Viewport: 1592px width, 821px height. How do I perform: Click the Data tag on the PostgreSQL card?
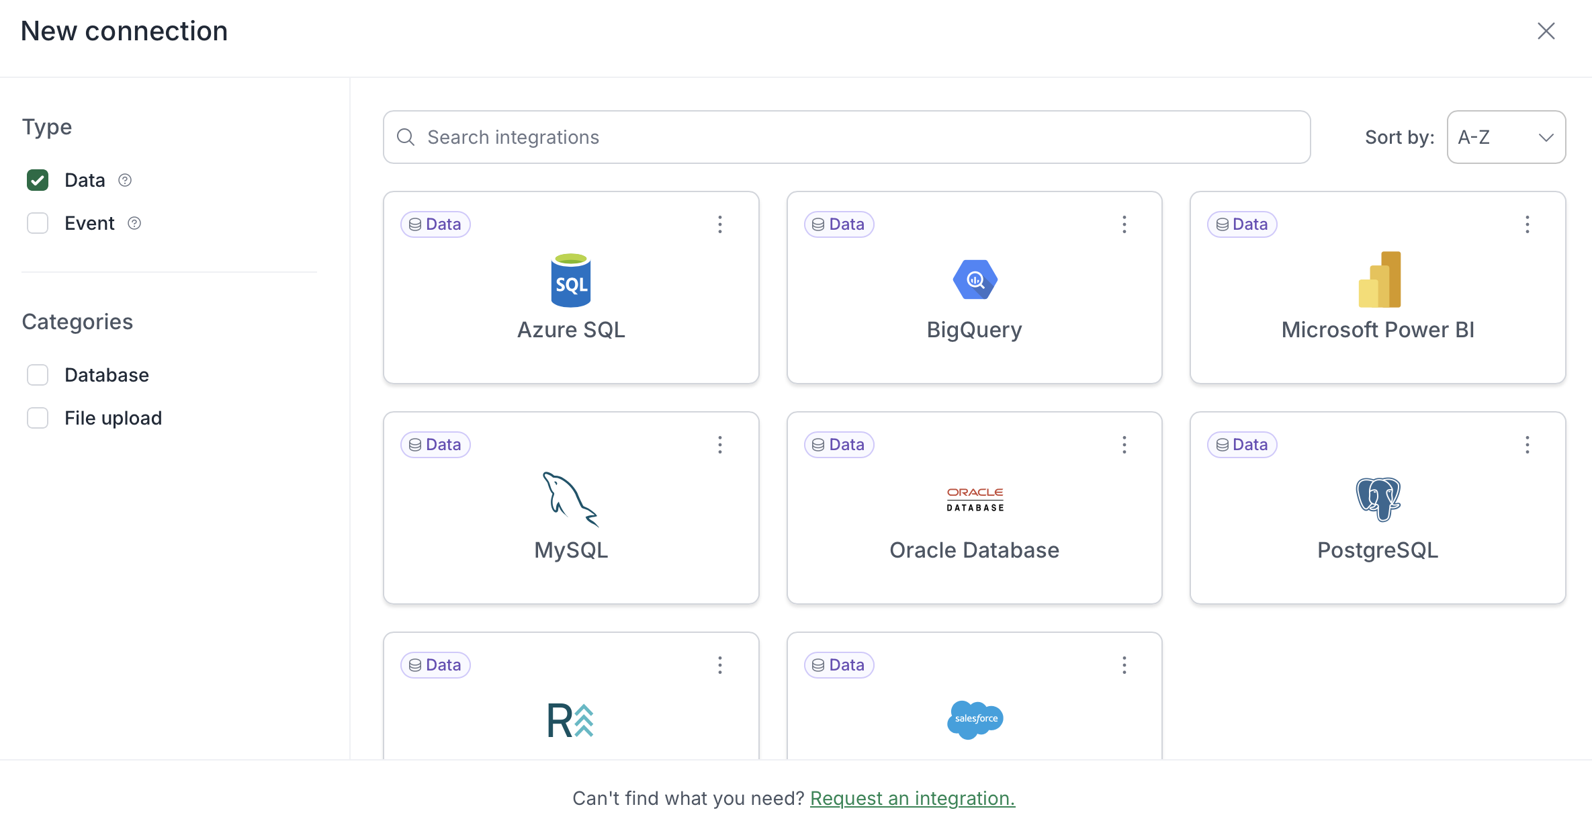point(1242,445)
